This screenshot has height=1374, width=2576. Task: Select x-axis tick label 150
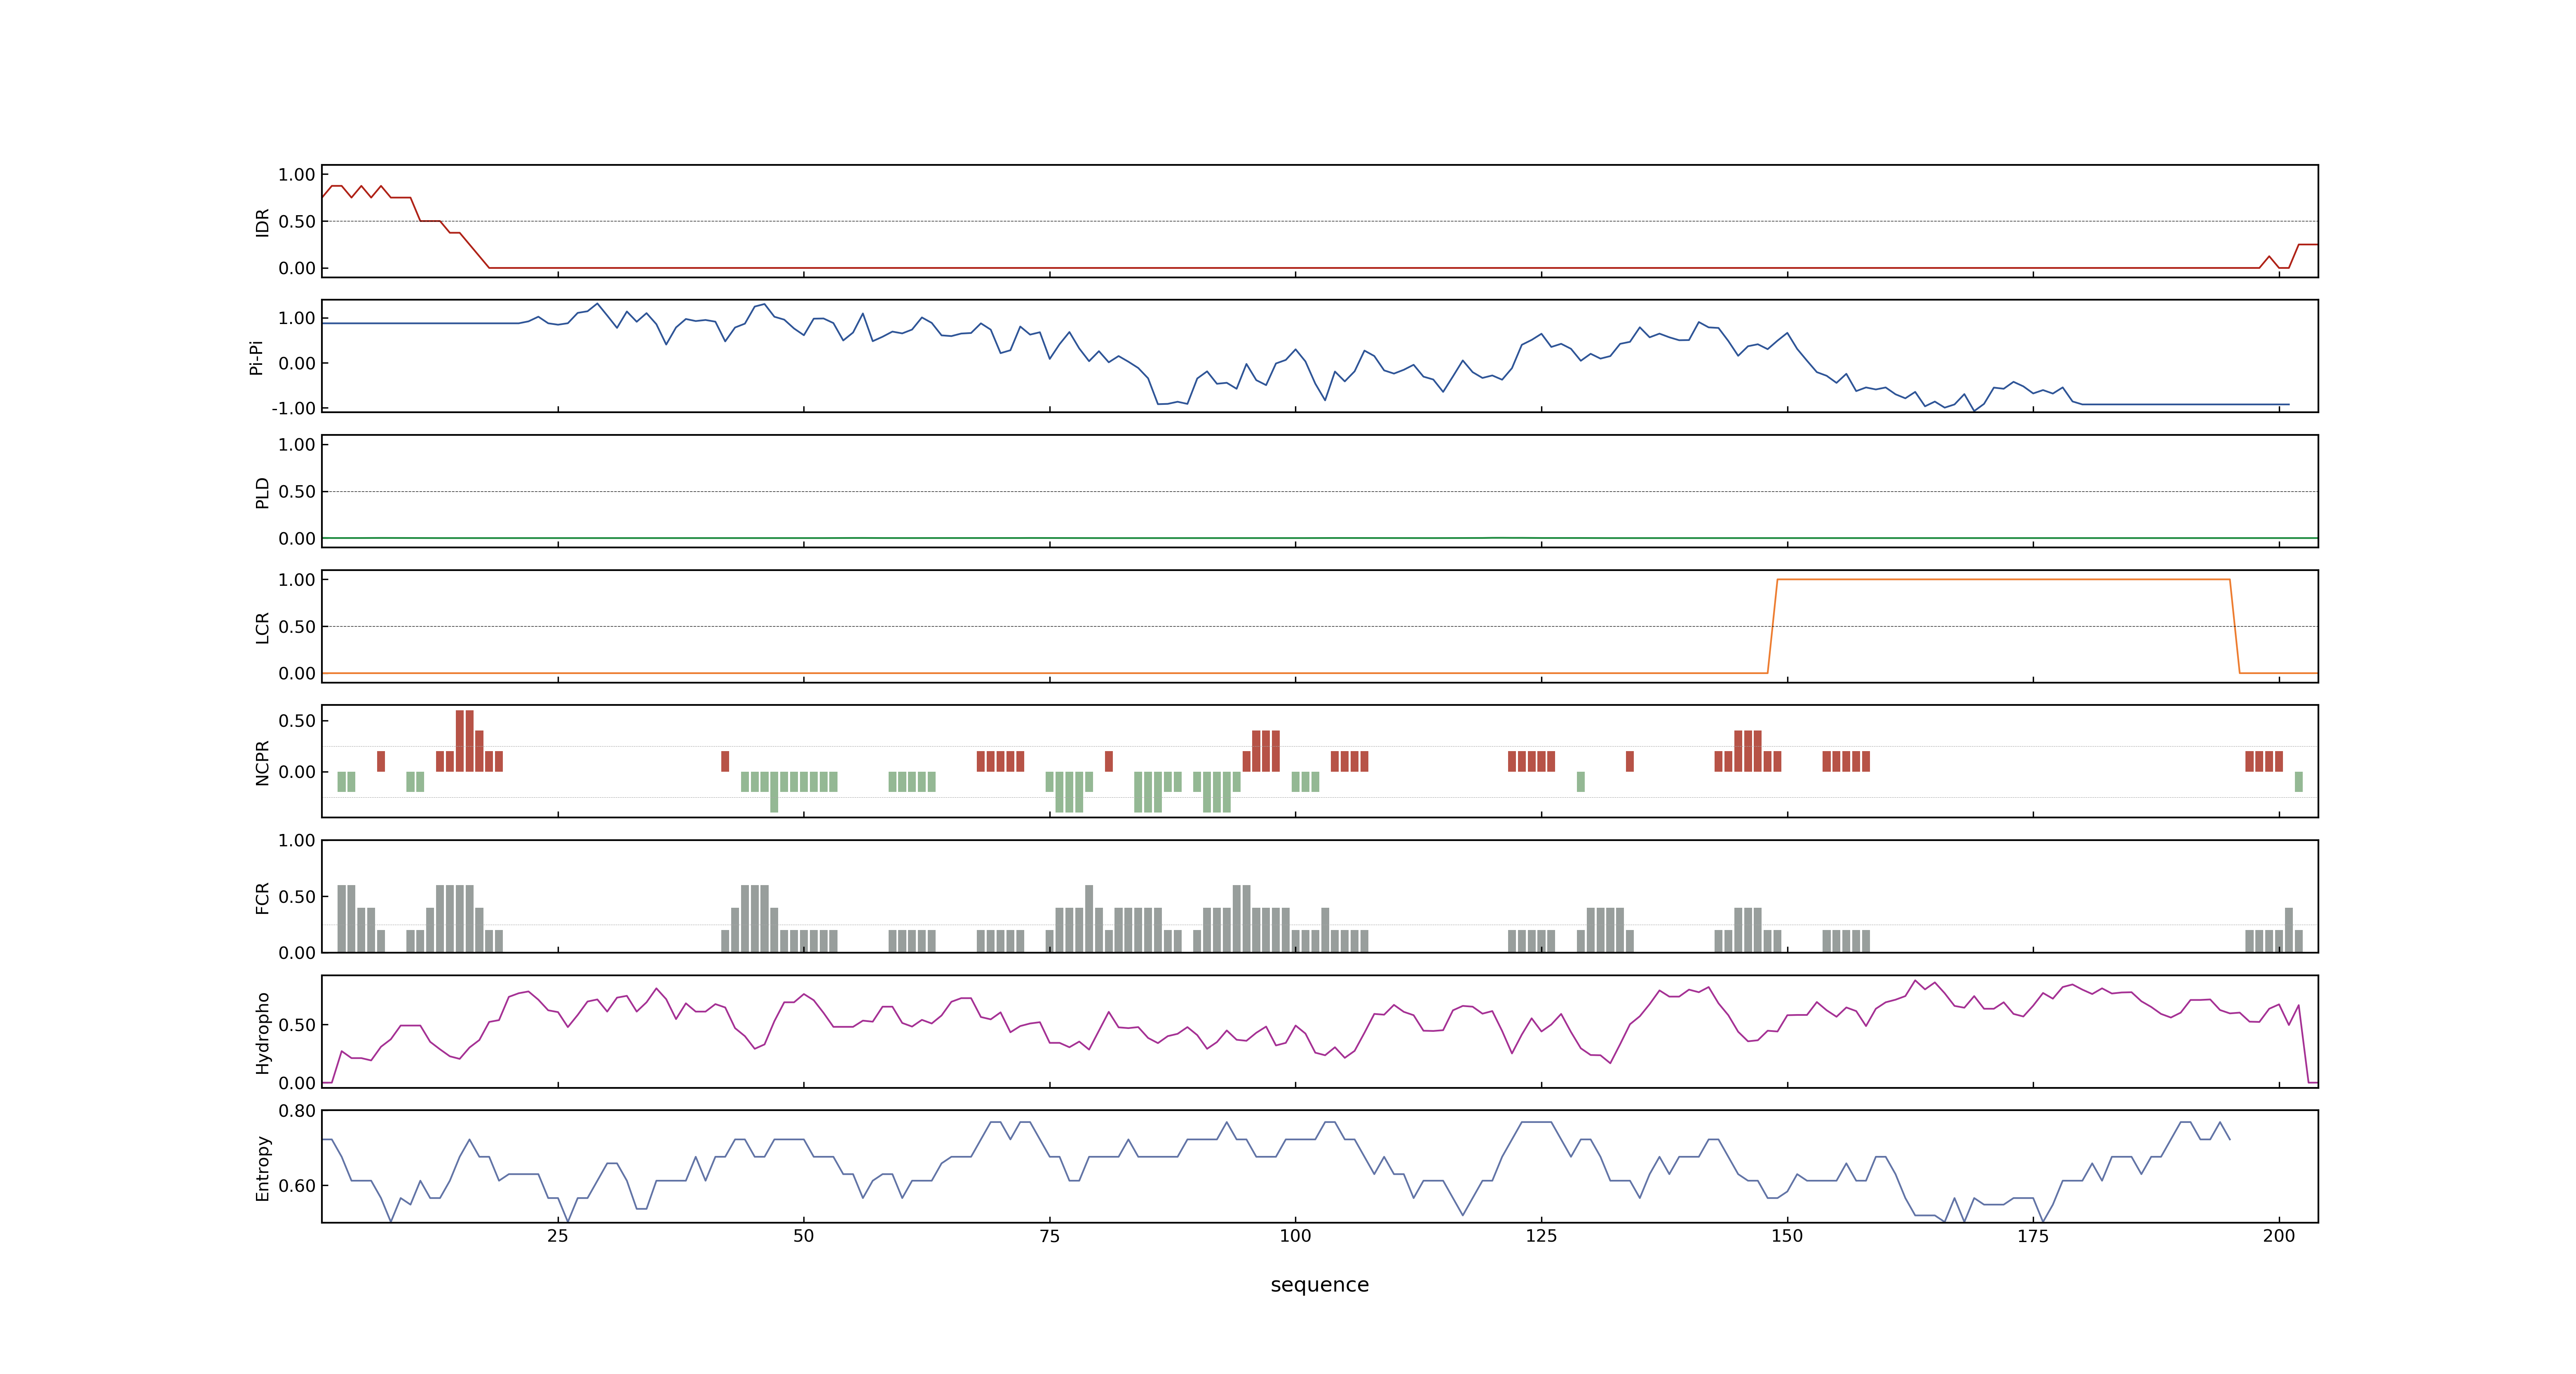click(x=1787, y=1236)
